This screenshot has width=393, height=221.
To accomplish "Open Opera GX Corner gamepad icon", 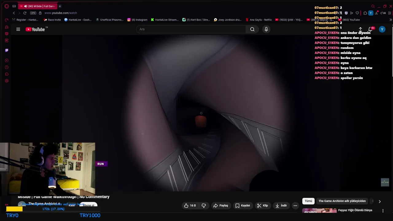I will (x=14, y=6).
